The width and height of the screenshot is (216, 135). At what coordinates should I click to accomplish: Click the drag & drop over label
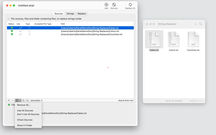pos(126,100)
